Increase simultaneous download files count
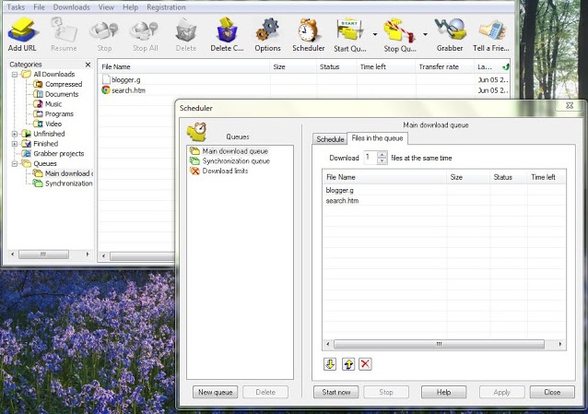Image resolution: width=588 pixels, height=414 pixels. (382, 154)
